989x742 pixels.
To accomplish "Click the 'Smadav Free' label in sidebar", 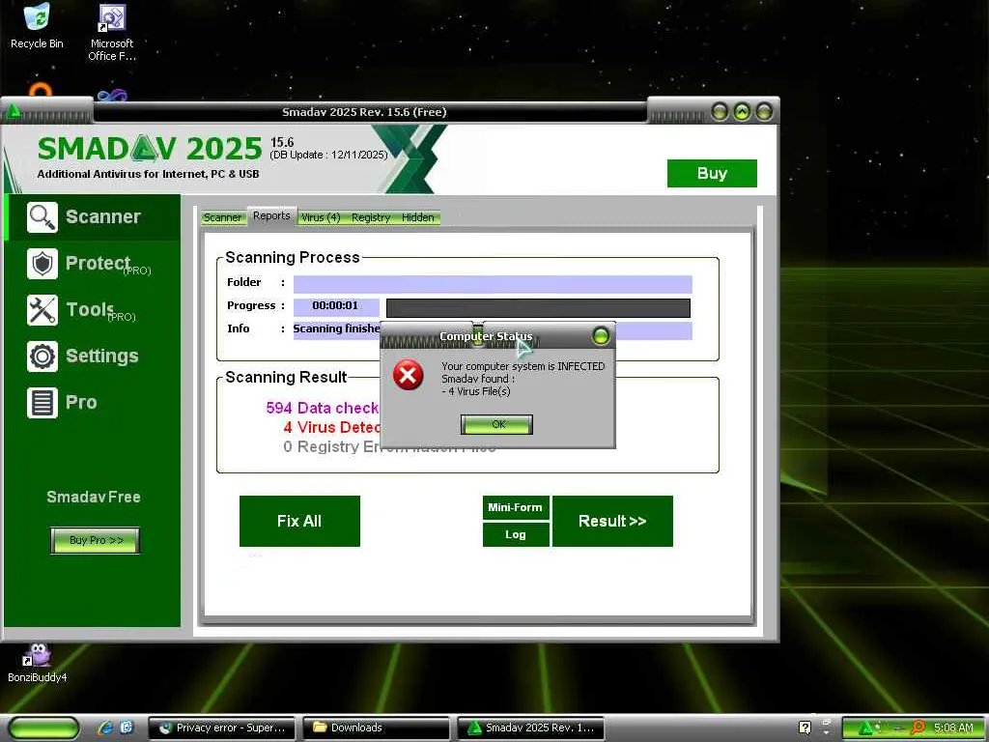I will pyautogui.click(x=94, y=498).
